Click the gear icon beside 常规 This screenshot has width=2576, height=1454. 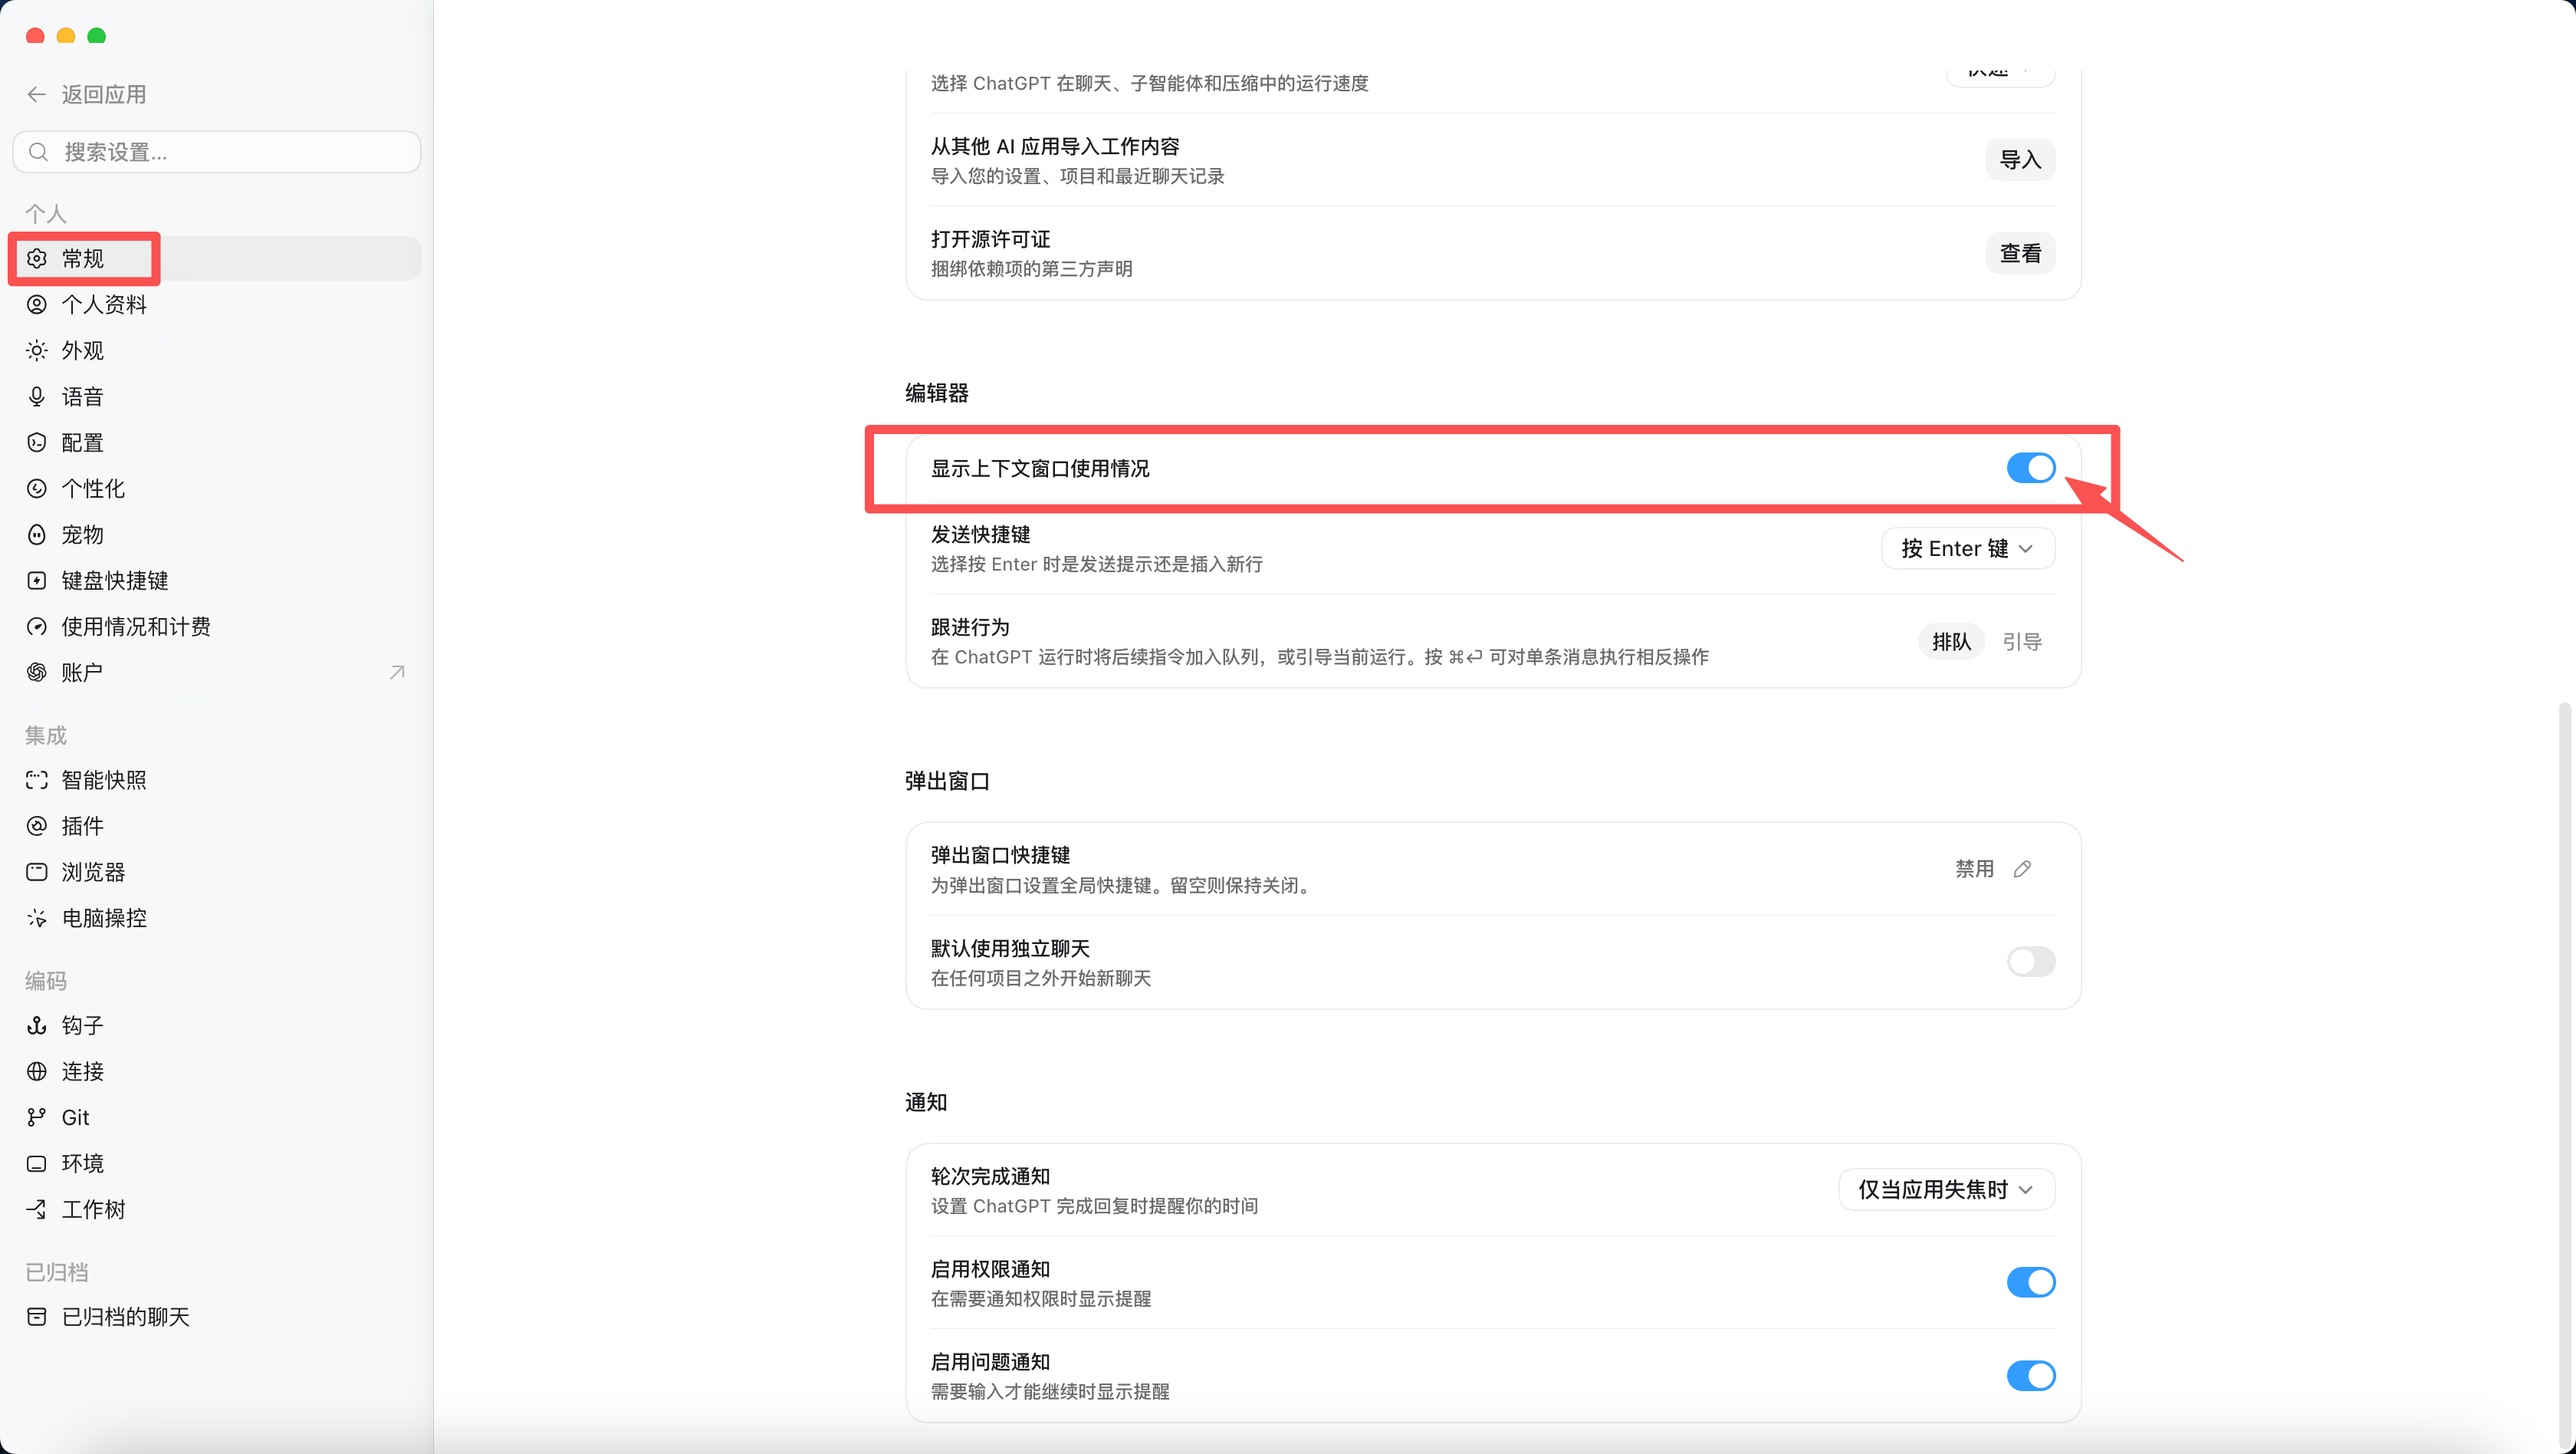[x=37, y=258]
